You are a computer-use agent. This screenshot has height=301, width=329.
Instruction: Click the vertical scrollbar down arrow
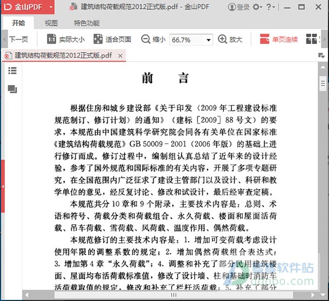tap(323, 295)
